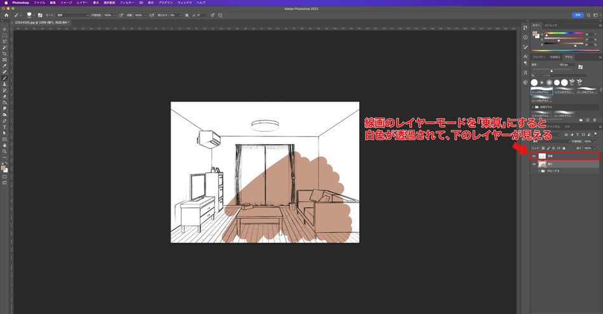
Task: Open Color panel options menu icon
Action: pos(600,25)
